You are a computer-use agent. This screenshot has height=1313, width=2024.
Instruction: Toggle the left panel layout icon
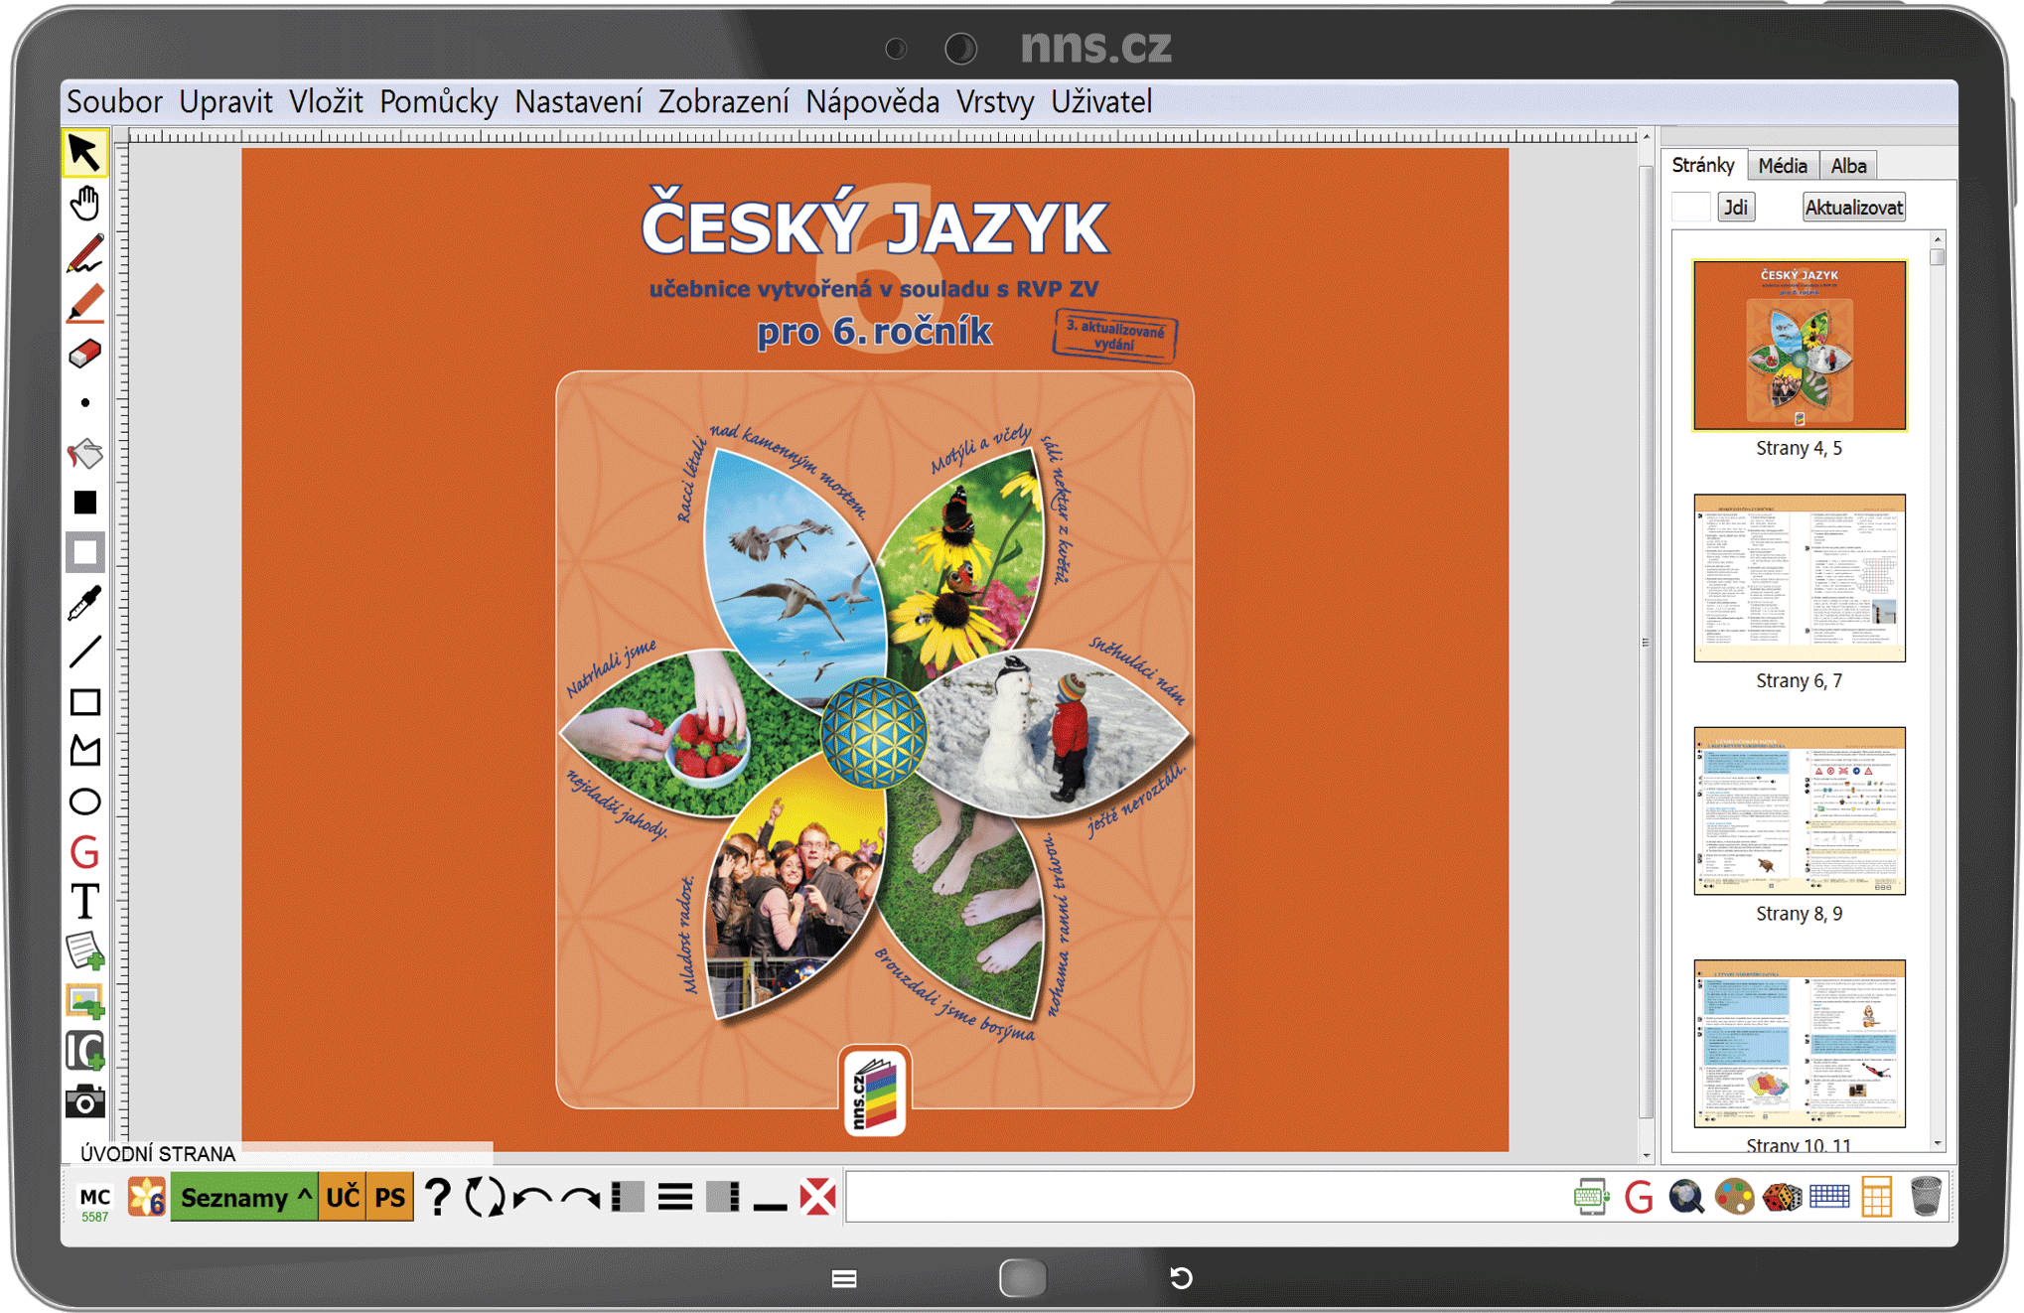(x=628, y=1197)
